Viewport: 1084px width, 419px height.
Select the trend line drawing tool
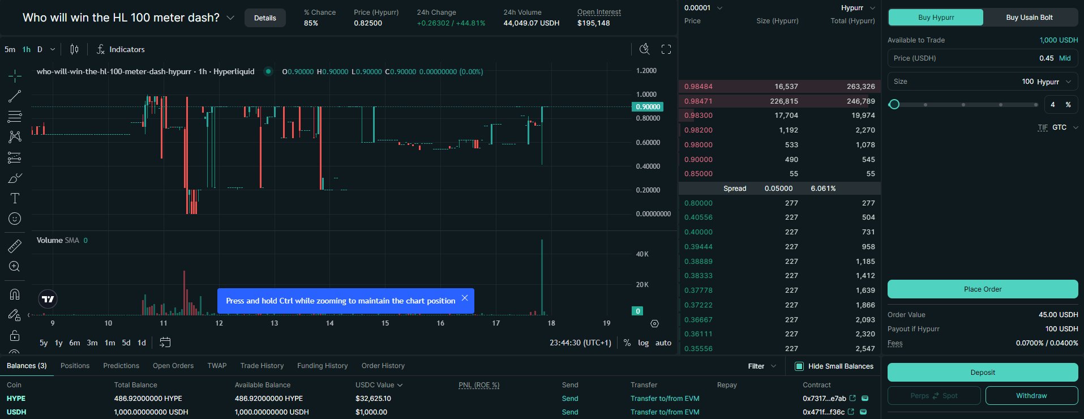tap(15, 96)
